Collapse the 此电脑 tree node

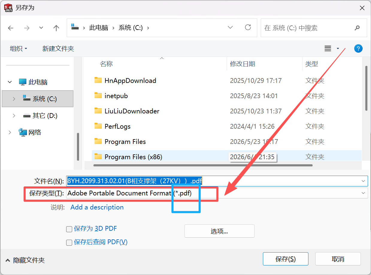tap(10, 82)
